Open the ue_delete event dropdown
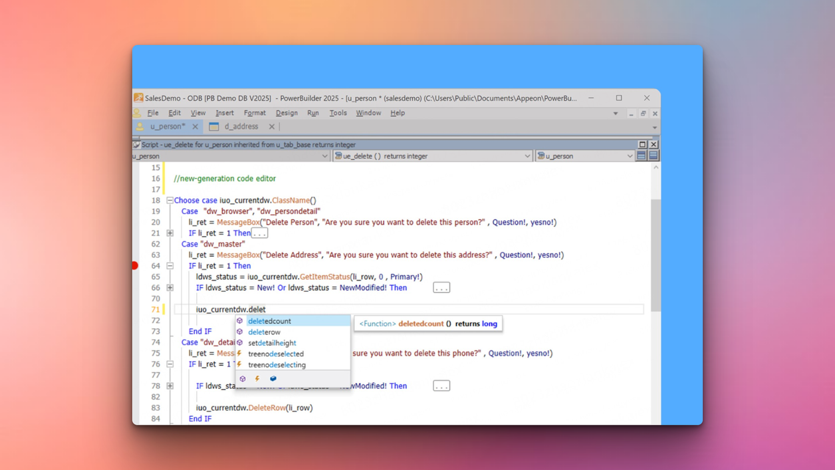The width and height of the screenshot is (835, 470). [527, 156]
